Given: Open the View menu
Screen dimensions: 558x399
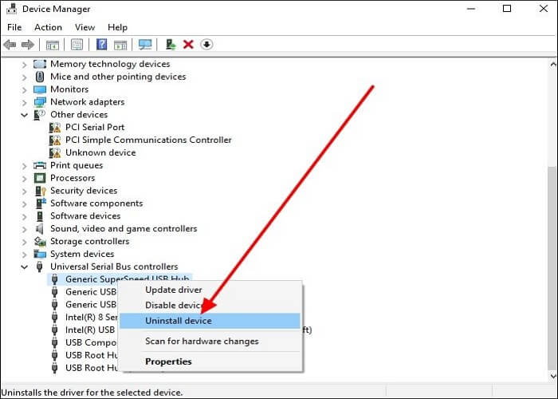Looking at the screenshot, I should pos(84,27).
